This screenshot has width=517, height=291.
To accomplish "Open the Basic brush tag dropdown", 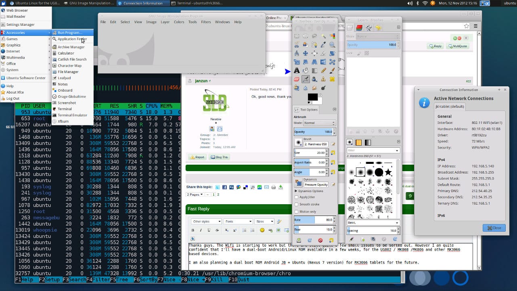I will tap(373, 222).
